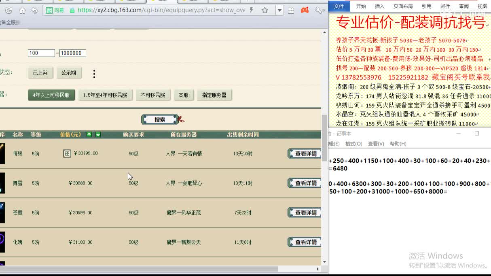Click the price ￥30988.00 cell
Screen dimensions: 491x276
[80, 183]
